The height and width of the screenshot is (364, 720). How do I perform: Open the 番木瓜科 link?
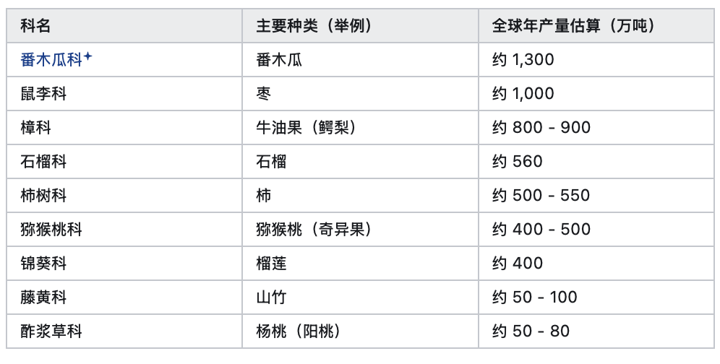(51, 60)
